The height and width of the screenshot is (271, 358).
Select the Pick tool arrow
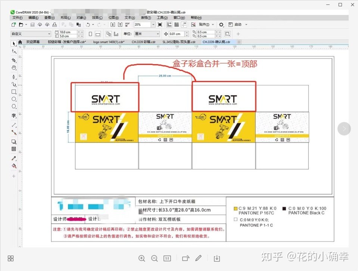[x=14, y=43]
